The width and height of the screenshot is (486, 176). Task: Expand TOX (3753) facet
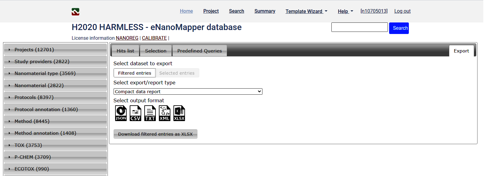(x=55, y=145)
